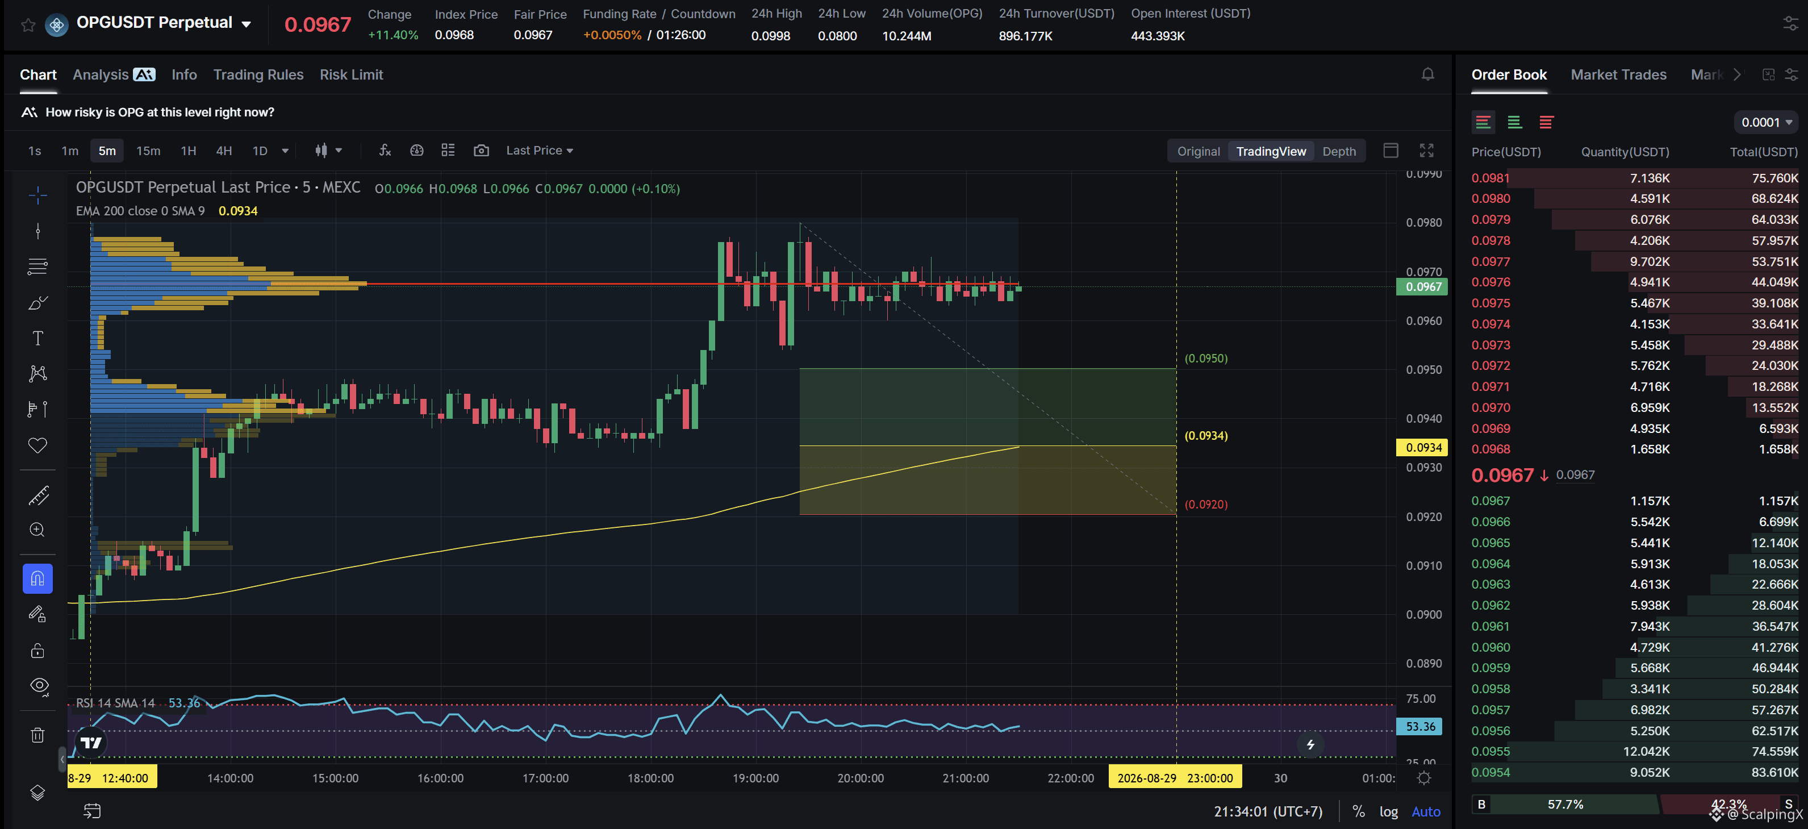The height and width of the screenshot is (829, 1808).
Task: Open the heart favorites icons tool
Action: click(x=38, y=445)
